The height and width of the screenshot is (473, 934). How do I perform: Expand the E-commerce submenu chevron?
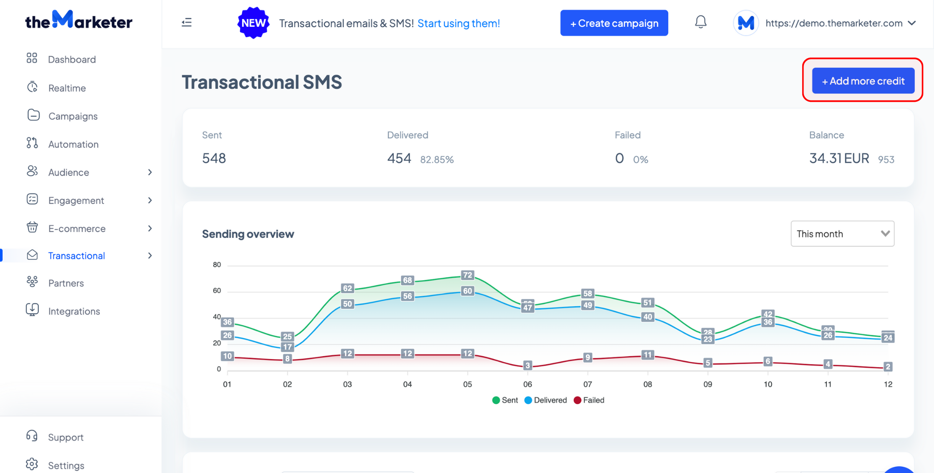pos(150,229)
